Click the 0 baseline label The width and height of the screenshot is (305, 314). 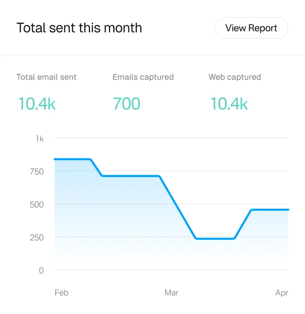[x=41, y=271]
